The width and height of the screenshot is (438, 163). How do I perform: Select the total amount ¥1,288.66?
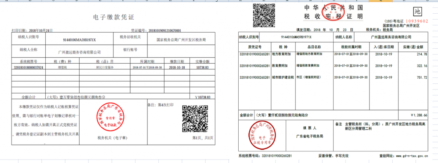click(419, 115)
